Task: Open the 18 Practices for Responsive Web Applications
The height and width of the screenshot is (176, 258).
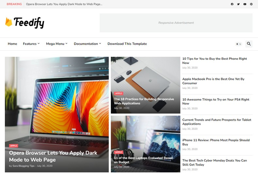Action: pos(144,101)
